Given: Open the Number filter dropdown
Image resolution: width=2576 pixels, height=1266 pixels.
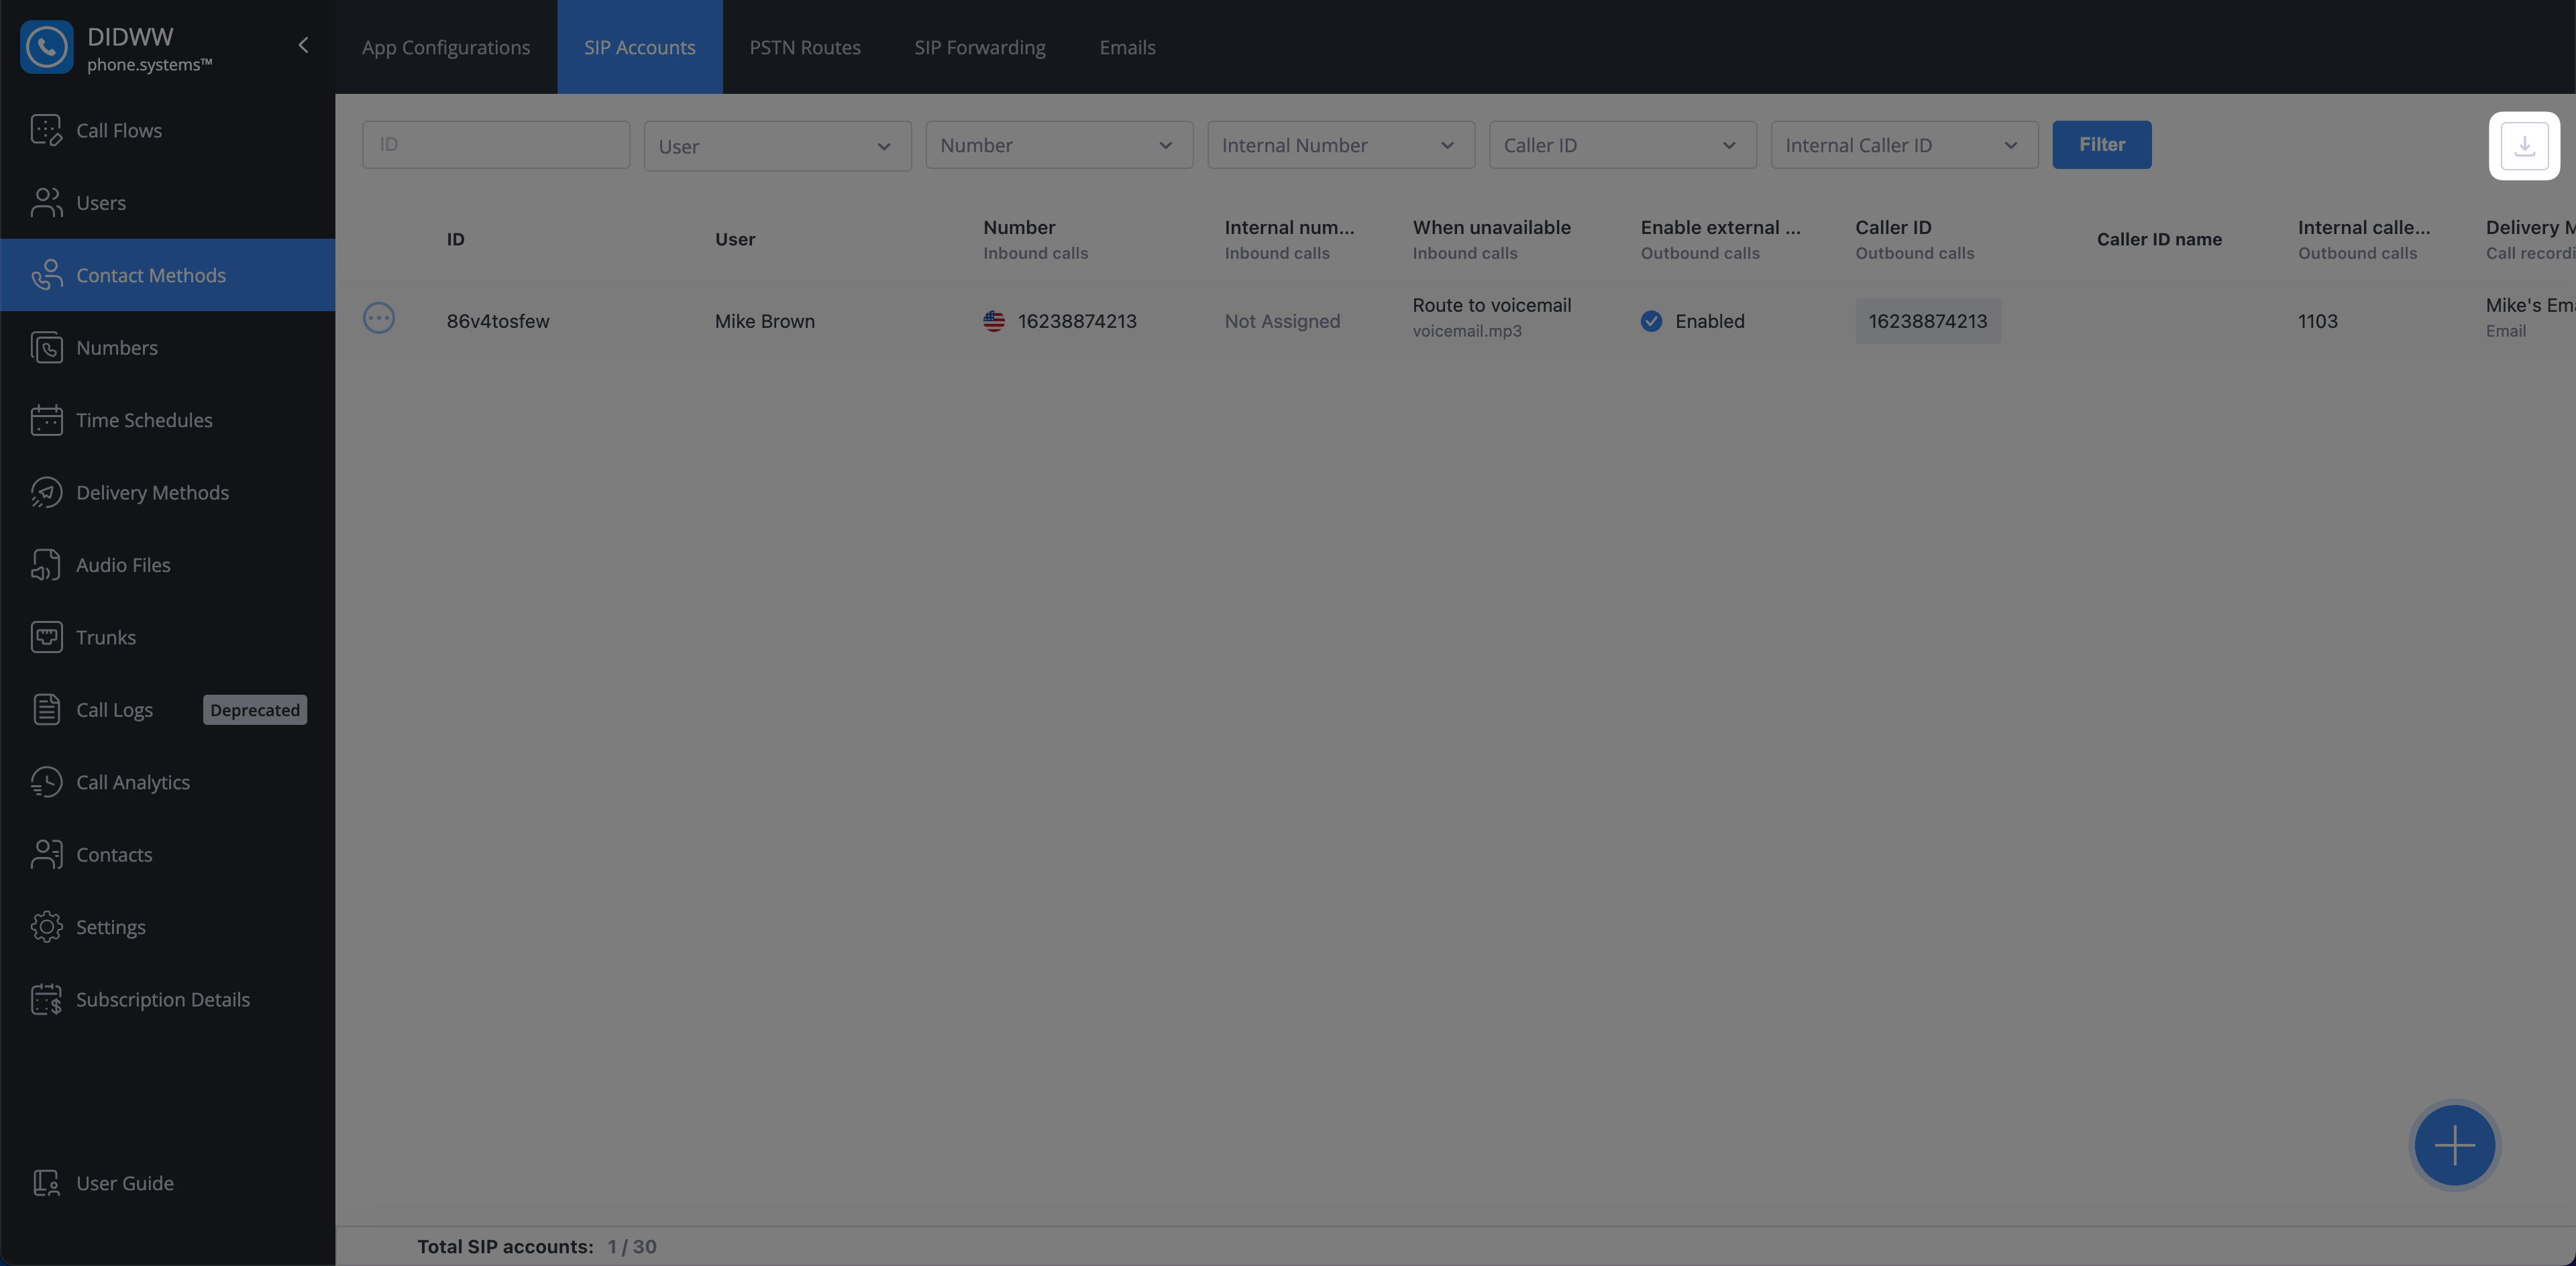Looking at the screenshot, I should point(1059,146).
